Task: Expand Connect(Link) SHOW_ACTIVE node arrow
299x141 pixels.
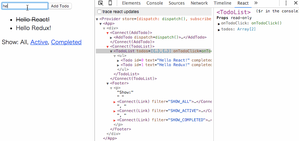Action: (115, 111)
